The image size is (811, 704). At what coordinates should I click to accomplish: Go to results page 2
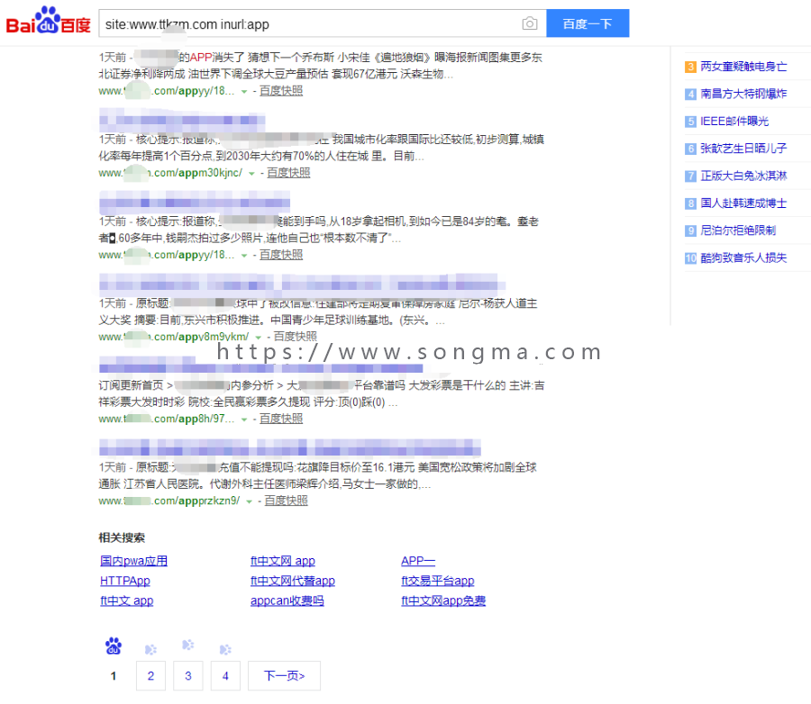click(150, 675)
